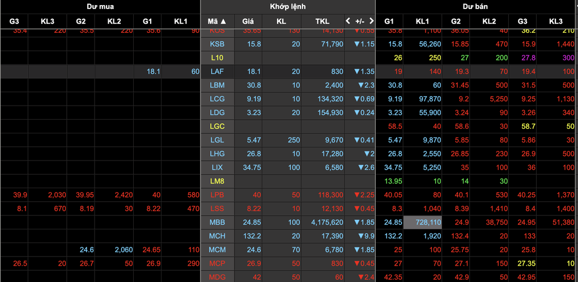Screen dimensions: 578x282
Task: Select the Khớp lệnh header group
Action: click(288, 7)
